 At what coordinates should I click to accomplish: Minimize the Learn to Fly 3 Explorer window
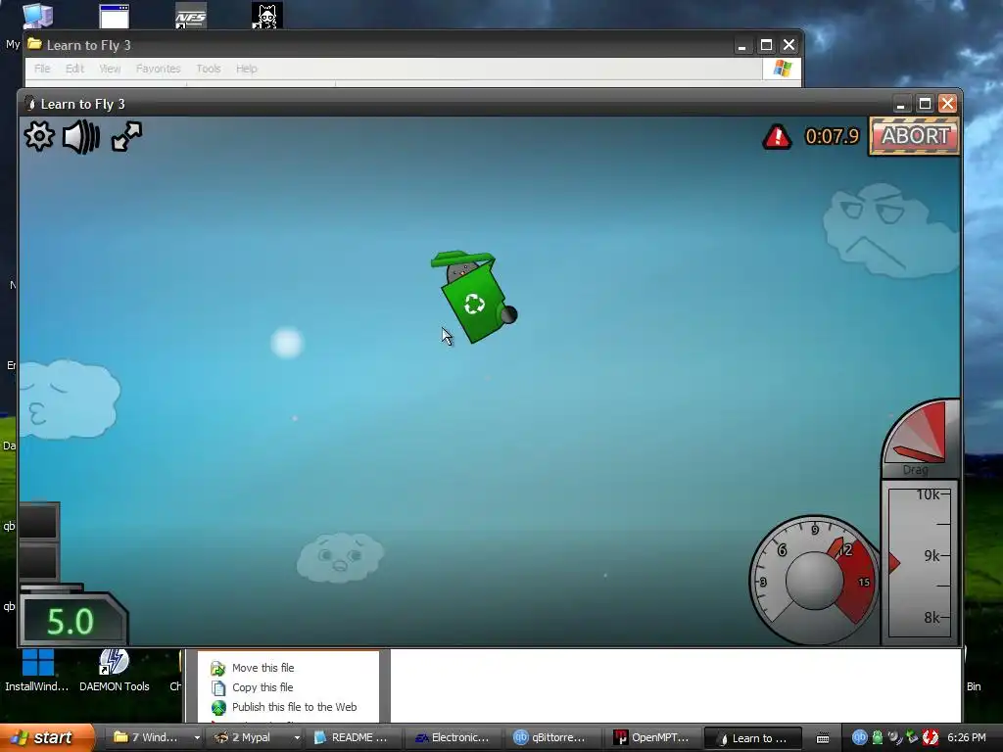pos(742,45)
